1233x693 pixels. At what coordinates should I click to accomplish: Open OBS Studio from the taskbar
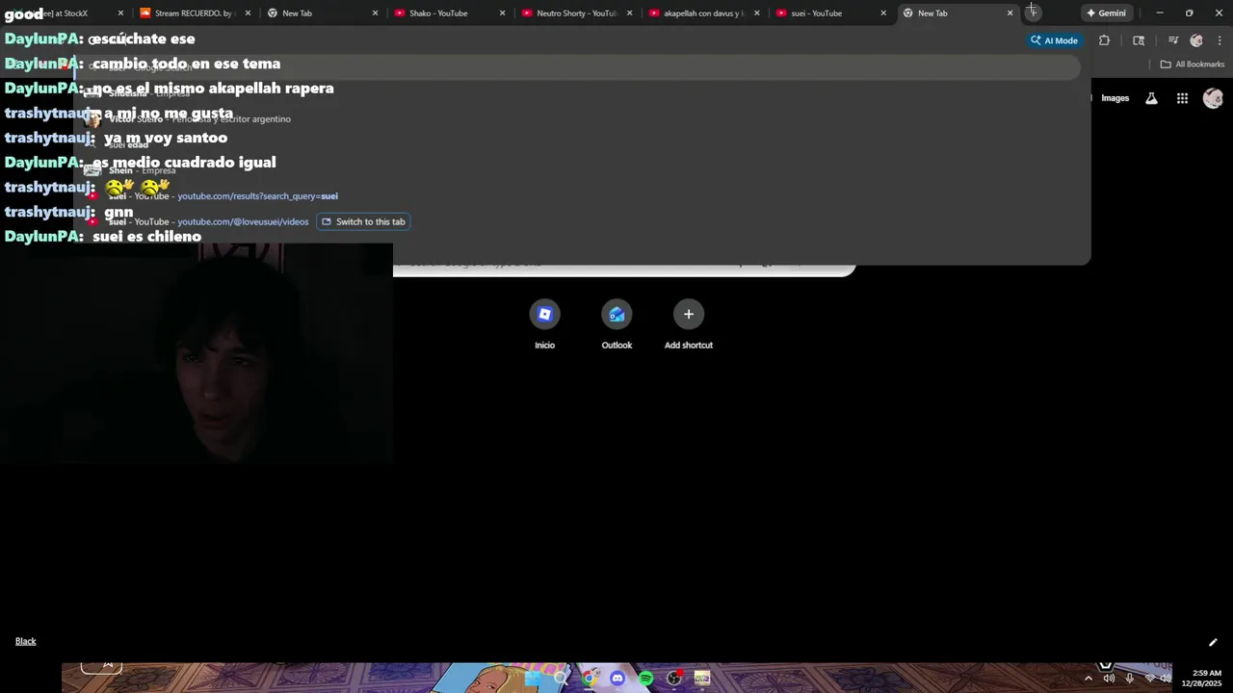[x=674, y=678]
